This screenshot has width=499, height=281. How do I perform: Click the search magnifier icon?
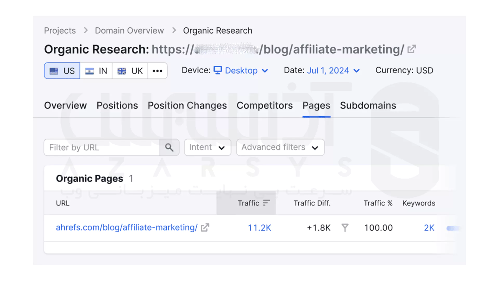169,148
